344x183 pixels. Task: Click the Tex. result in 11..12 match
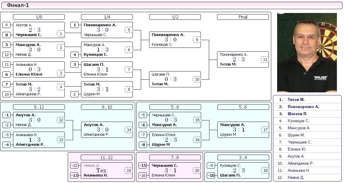[102, 170]
